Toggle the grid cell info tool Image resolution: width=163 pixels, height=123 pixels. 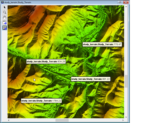pos(5,28)
